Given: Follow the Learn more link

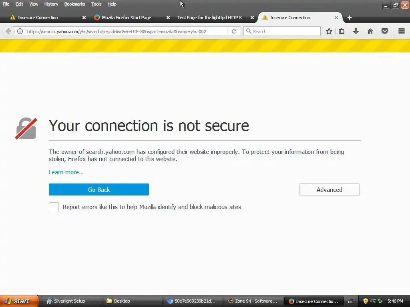Looking at the screenshot, I should click(x=66, y=172).
